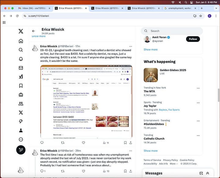The width and height of the screenshot is (220, 178).
Task: Open more options on 29m post
Action: pos(131,151)
